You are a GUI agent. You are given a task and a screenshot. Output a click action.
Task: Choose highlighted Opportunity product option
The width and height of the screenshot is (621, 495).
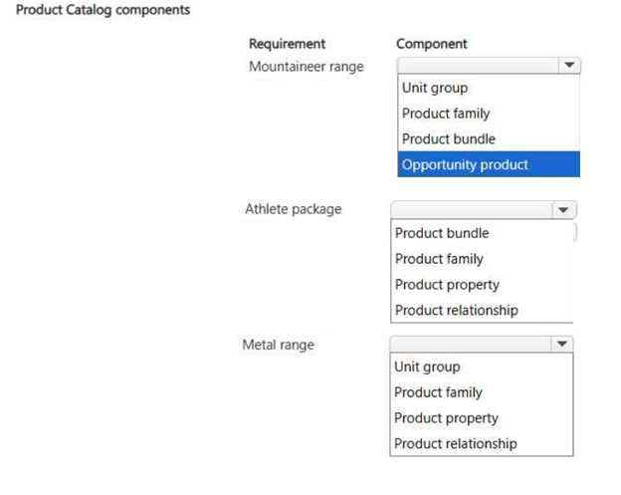tap(489, 164)
